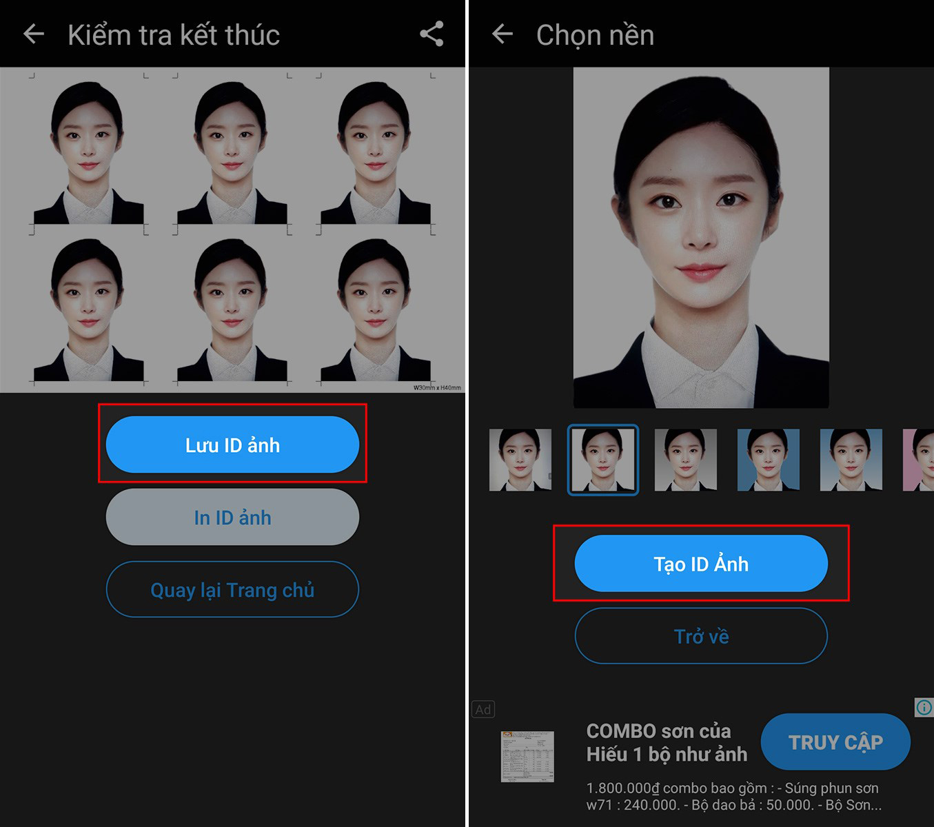
Task: Return home via Quay lại Trang chủ
Action: [x=232, y=589]
